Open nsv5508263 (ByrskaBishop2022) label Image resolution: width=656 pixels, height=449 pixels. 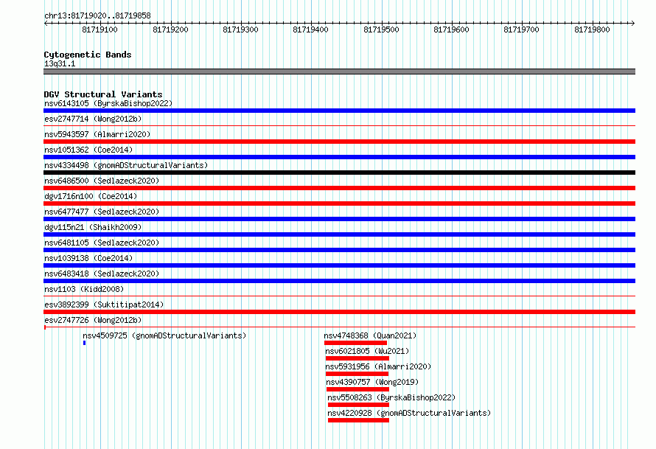[x=391, y=397]
